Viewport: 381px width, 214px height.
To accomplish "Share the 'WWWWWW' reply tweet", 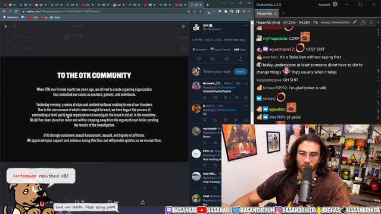I will 246,97.
